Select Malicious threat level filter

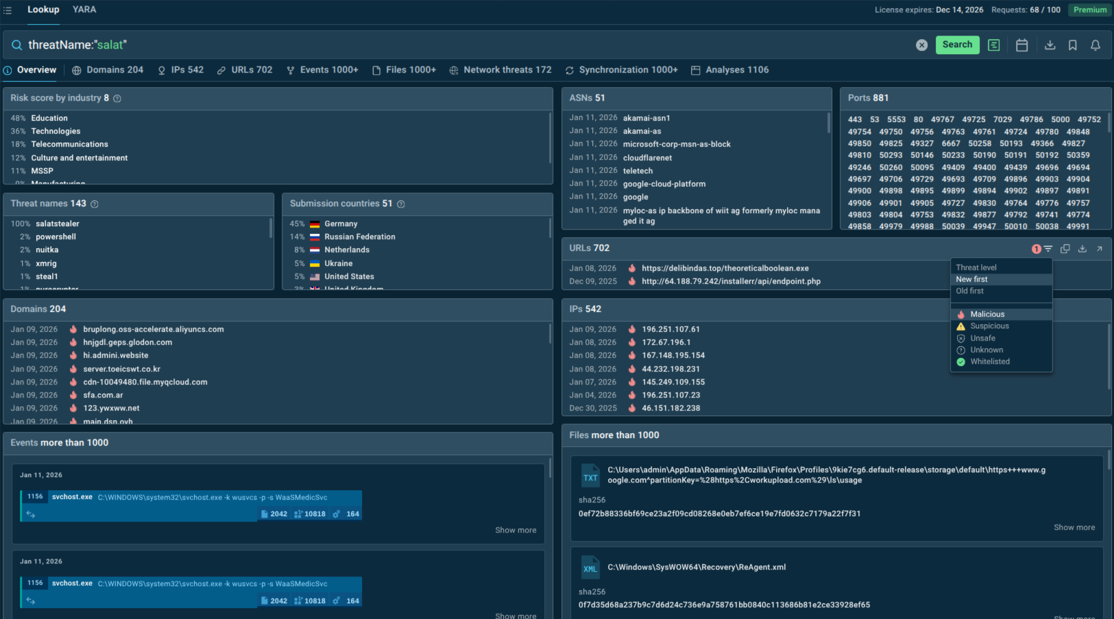point(988,313)
